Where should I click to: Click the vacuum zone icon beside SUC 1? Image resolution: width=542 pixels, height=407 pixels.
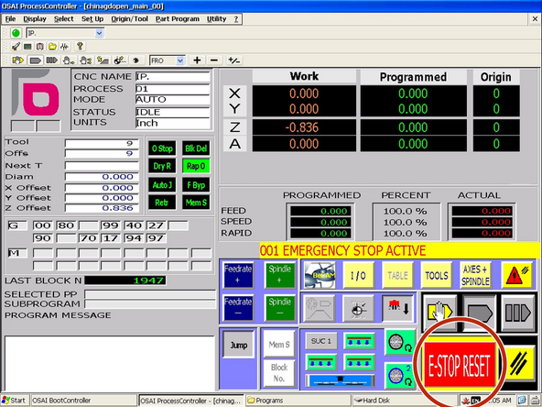click(x=359, y=342)
